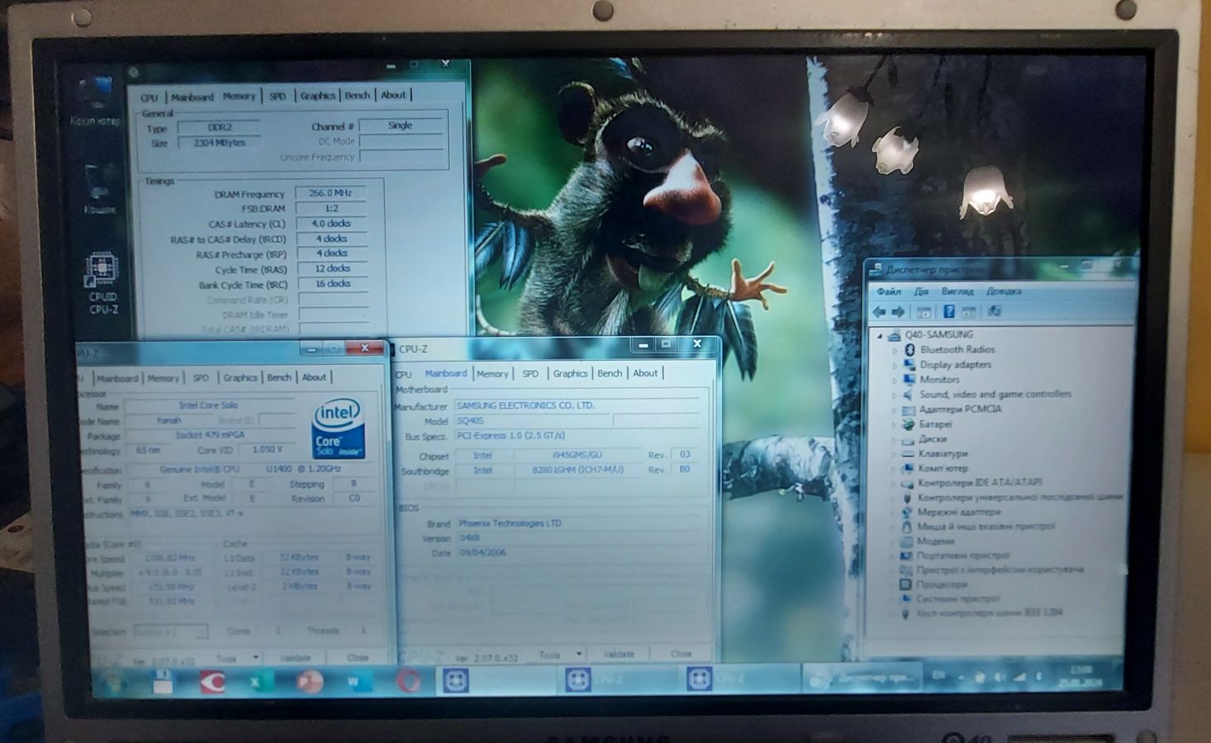Viewport: 1211px width, 743px height.
Task: Click the Процесори device icon
Action: 905,584
